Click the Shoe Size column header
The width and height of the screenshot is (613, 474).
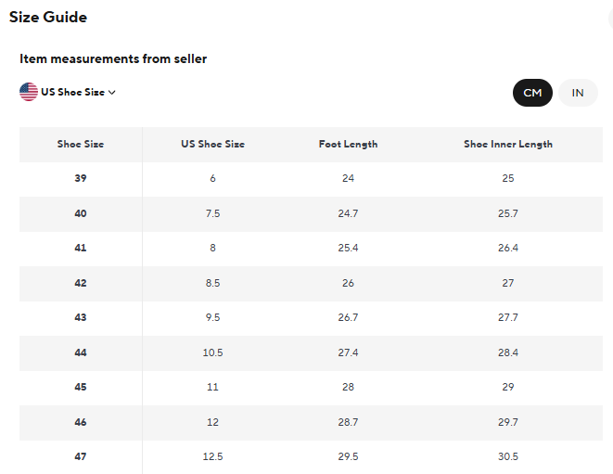81,145
